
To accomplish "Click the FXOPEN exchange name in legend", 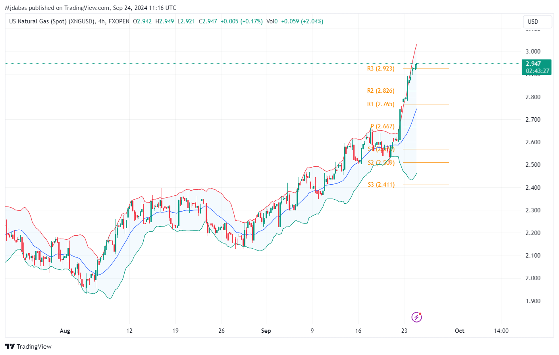I will [x=119, y=21].
